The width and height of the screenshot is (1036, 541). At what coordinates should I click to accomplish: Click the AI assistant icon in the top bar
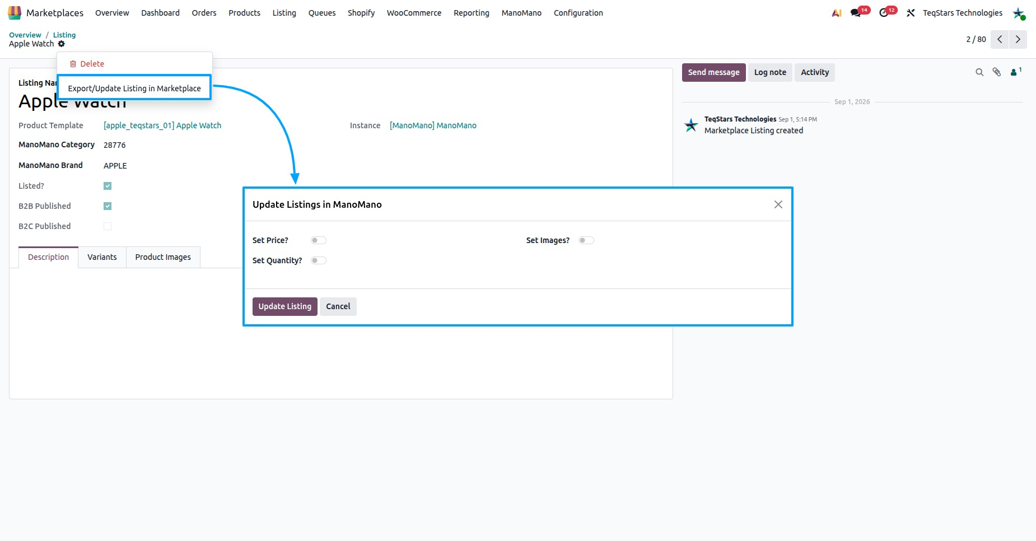point(837,13)
